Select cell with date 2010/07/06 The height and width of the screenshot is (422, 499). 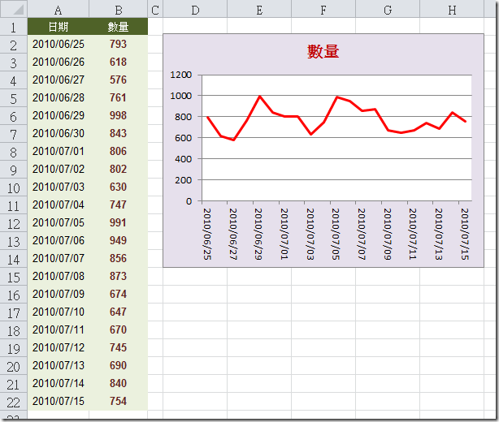pyautogui.click(x=59, y=240)
